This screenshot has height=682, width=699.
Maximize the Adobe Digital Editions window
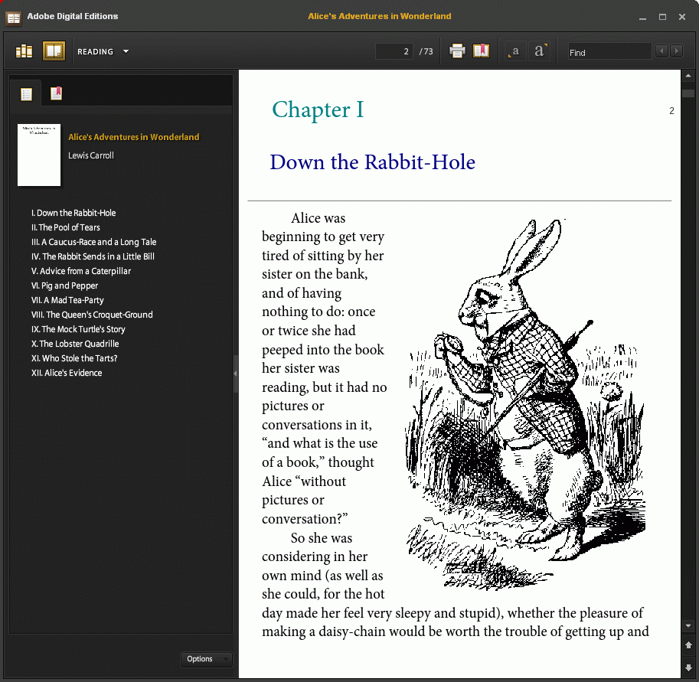coord(662,17)
